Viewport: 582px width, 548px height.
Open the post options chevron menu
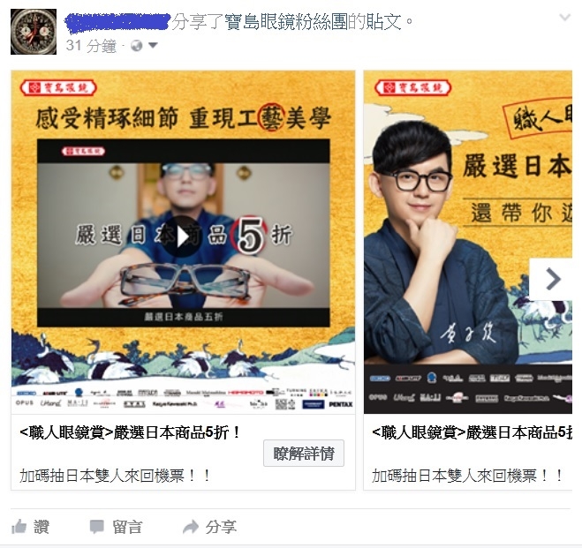pyautogui.click(x=564, y=17)
